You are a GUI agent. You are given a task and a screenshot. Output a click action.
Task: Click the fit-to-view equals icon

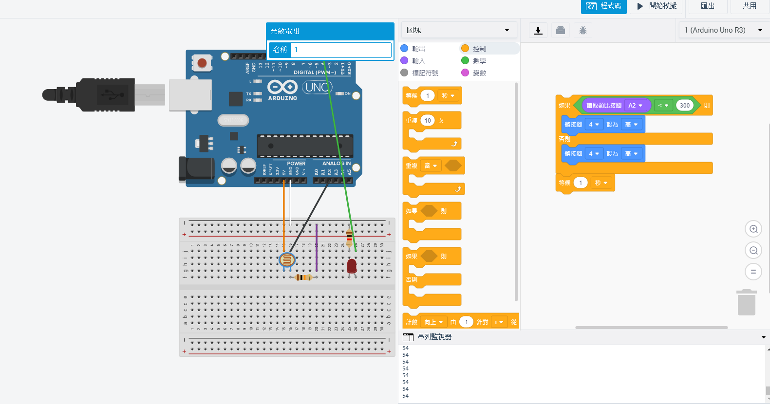click(753, 272)
